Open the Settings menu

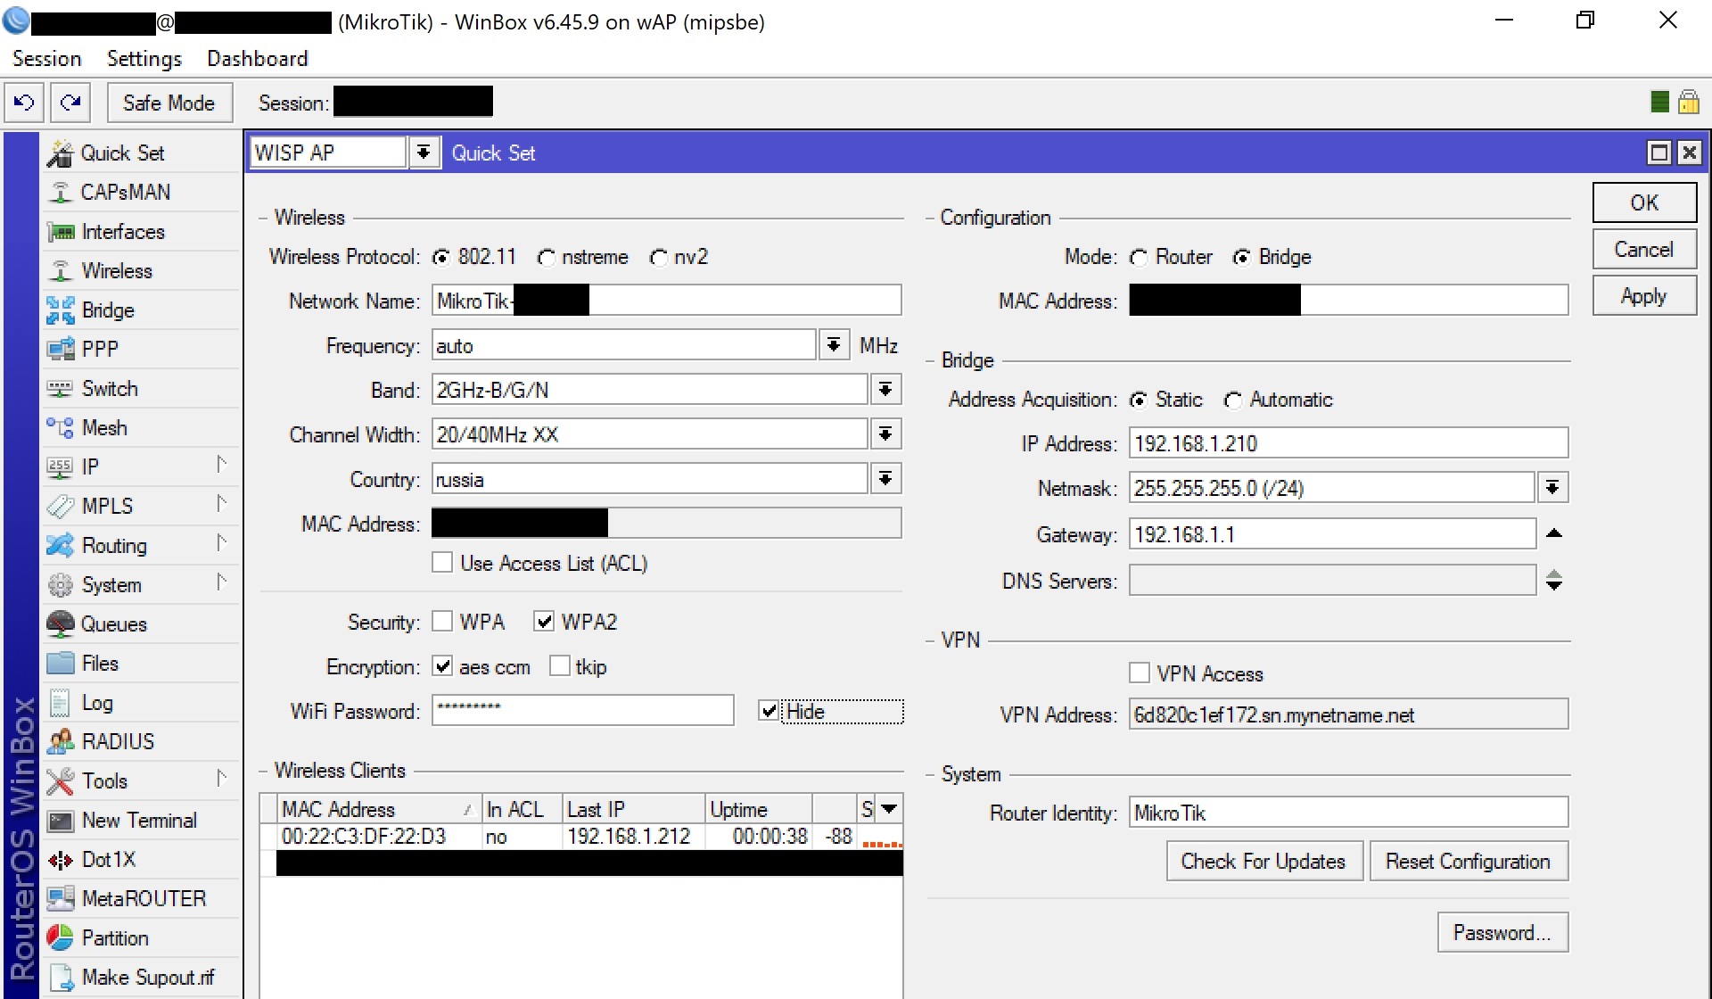pyautogui.click(x=144, y=59)
